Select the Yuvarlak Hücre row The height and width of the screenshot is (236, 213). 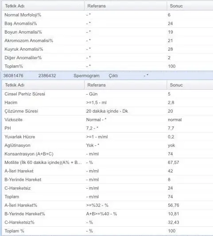[108, 137]
